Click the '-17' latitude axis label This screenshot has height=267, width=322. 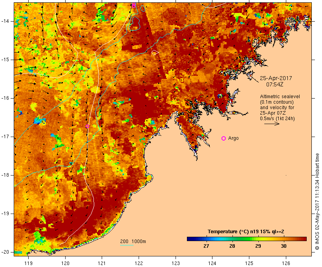tap(5, 137)
